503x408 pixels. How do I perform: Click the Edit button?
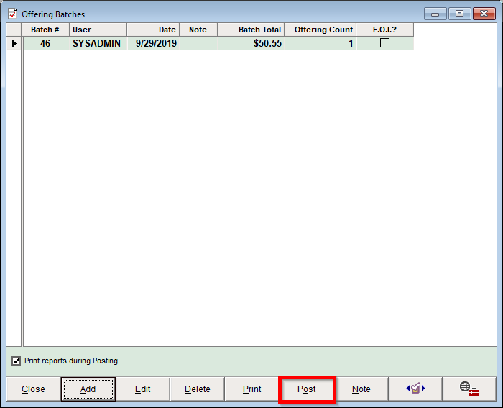click(142, 389)
